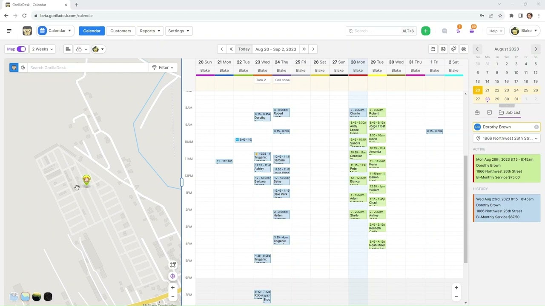Zoom out on the map
This screenshot has height=306, width=545.
click(173, 296)
